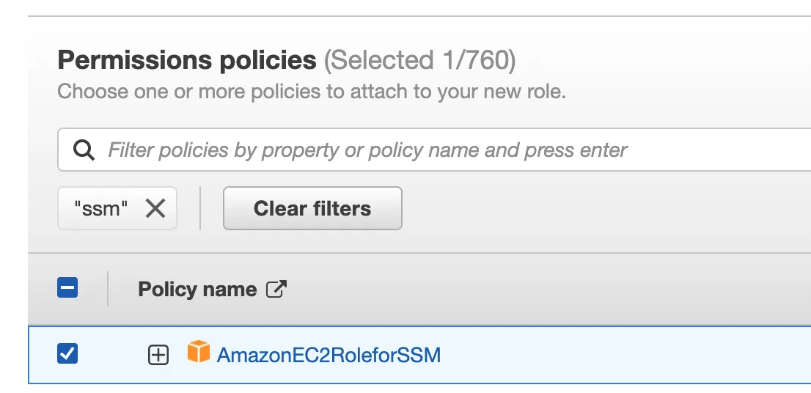Click the magnifying glass search icon
Screen dimensions: 811x393
click(84, 150)
